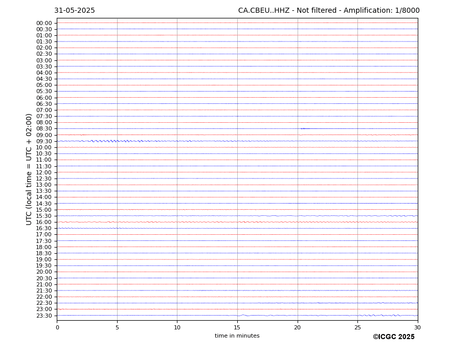This screenshot has height=356, width=474.
Task: Click the 11:00 time row label
Action: tap(44, 160)
